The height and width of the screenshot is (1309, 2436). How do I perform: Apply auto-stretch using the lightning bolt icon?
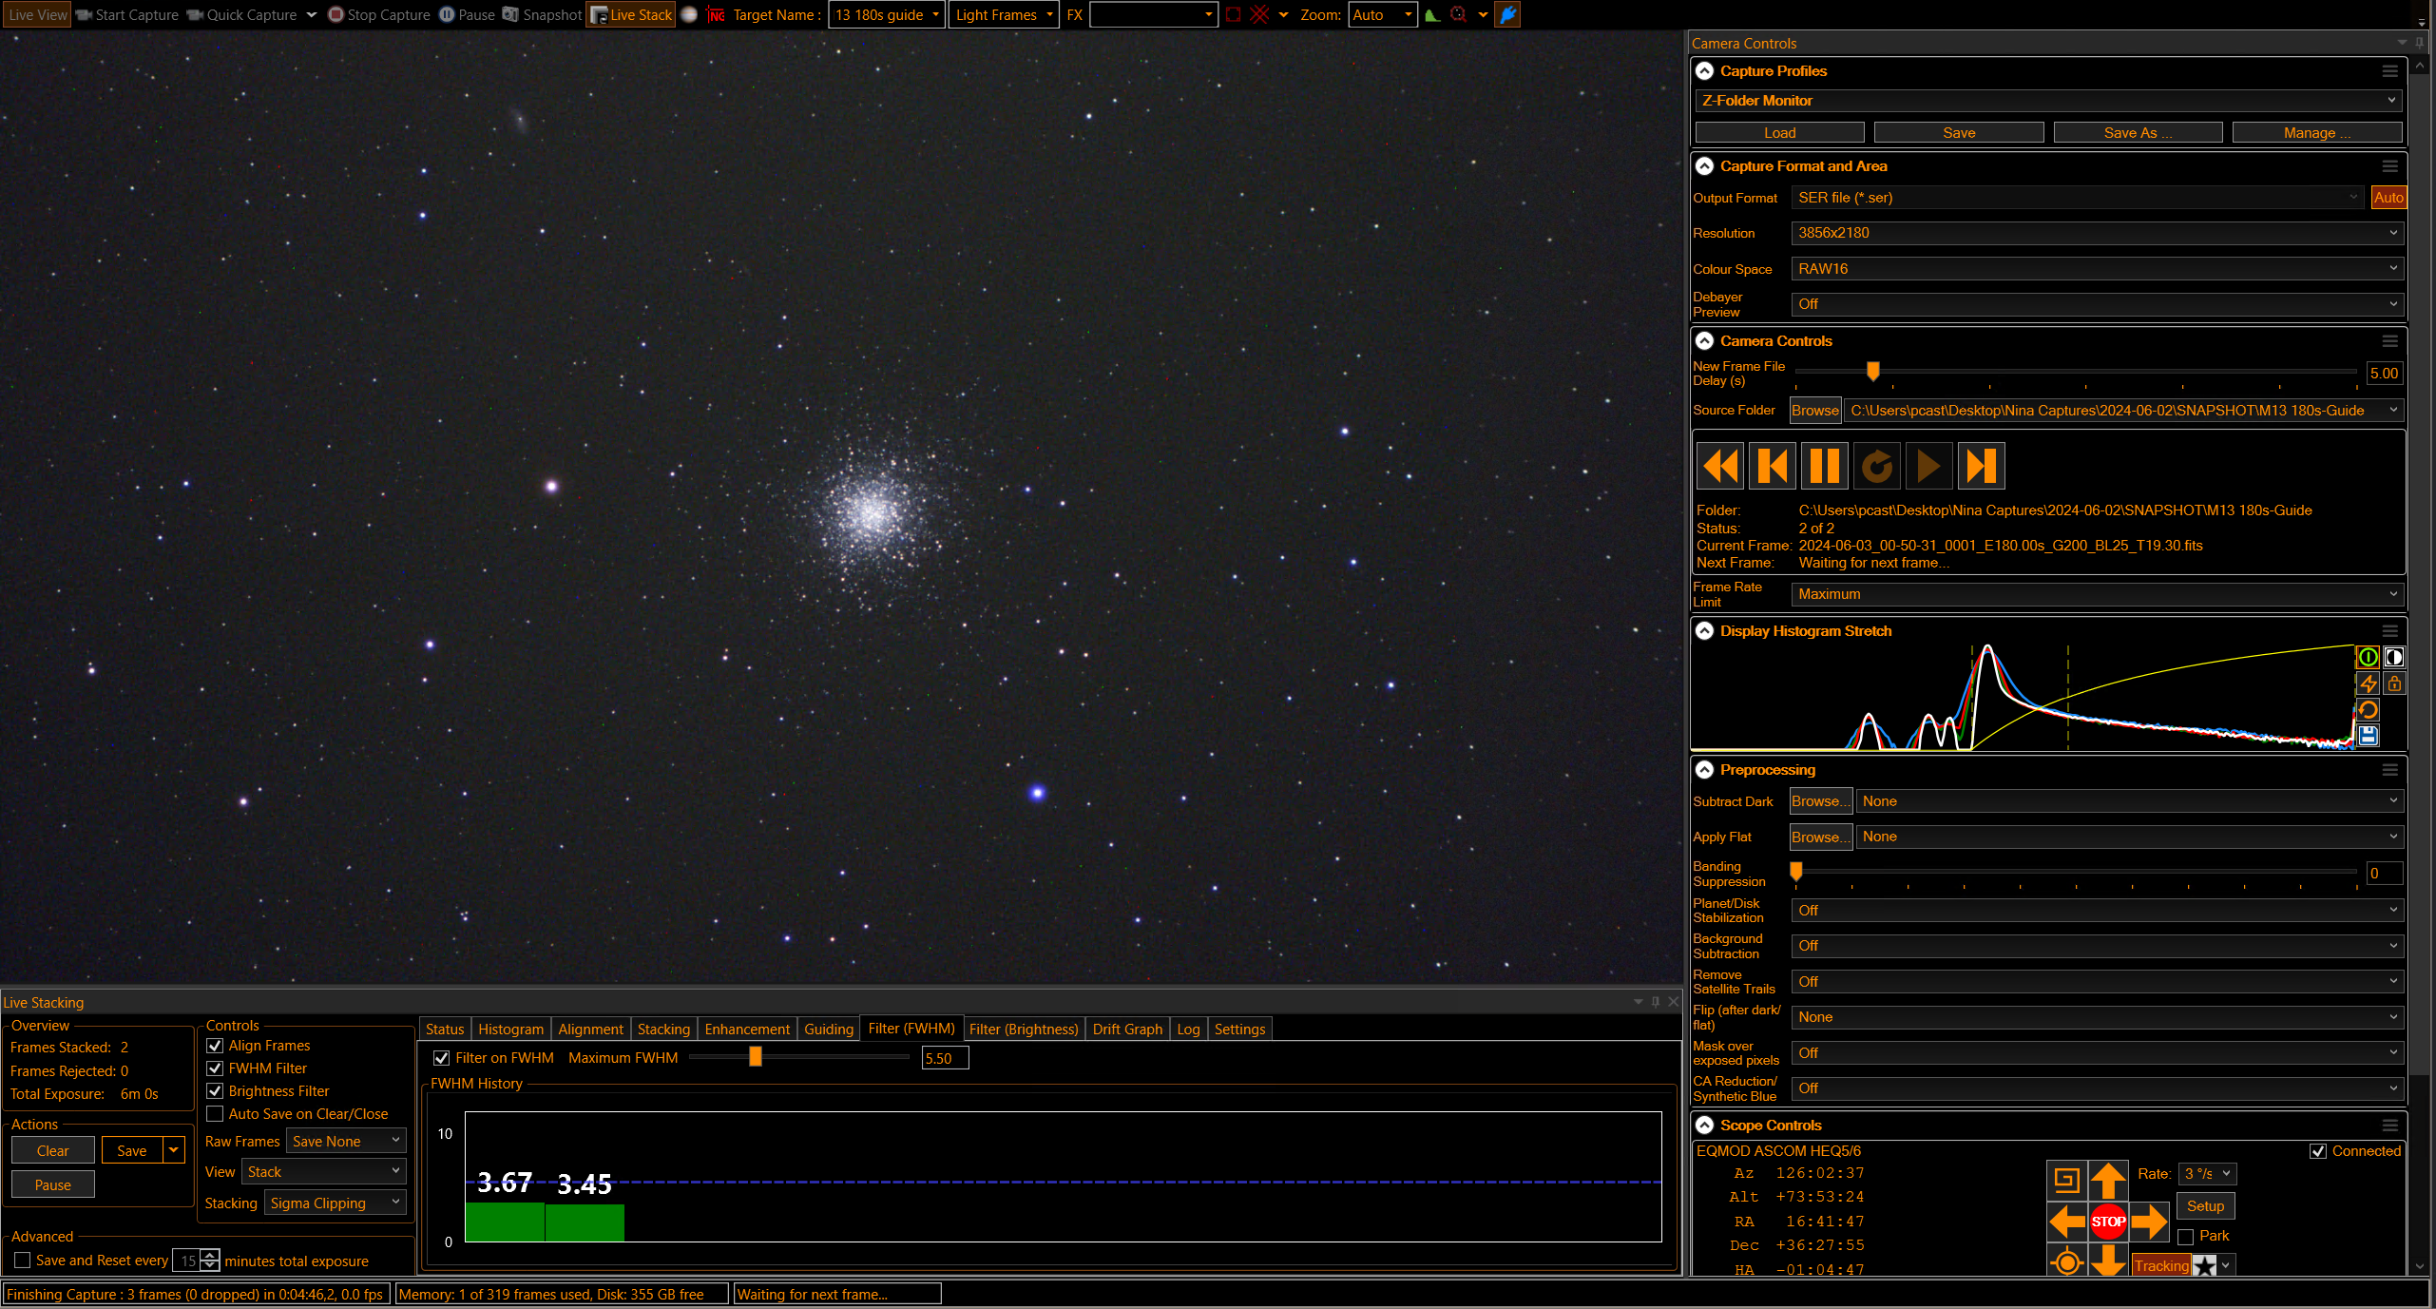click(x=2368, y=683)
